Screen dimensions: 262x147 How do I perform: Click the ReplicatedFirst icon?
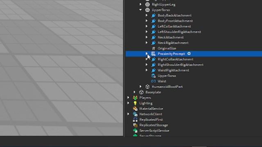(135, 120)
